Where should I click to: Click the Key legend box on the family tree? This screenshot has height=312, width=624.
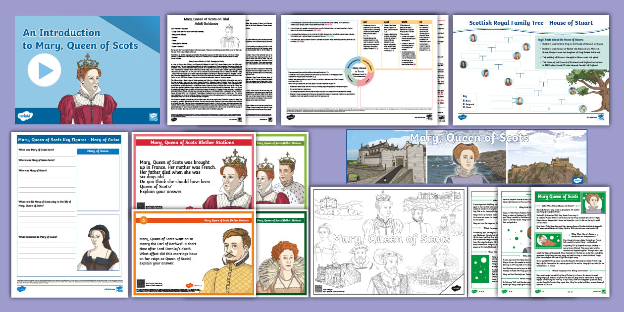(469, 102)
